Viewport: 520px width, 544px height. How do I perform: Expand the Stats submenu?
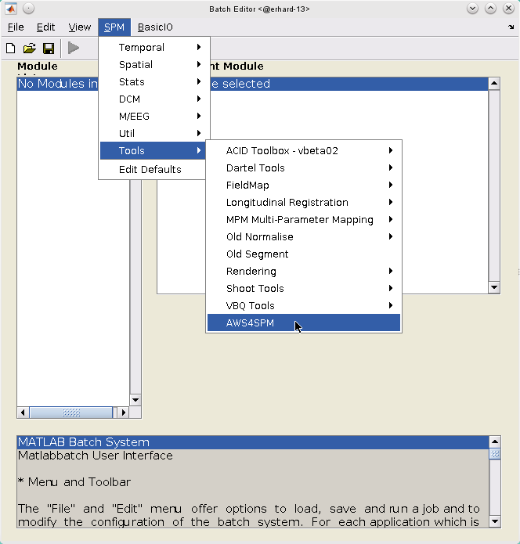pyautogui.click(x=155, y=82)
